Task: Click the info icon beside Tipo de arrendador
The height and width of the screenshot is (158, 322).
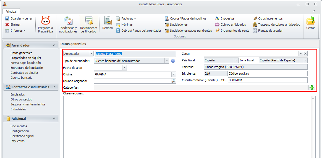Action: 173,61
